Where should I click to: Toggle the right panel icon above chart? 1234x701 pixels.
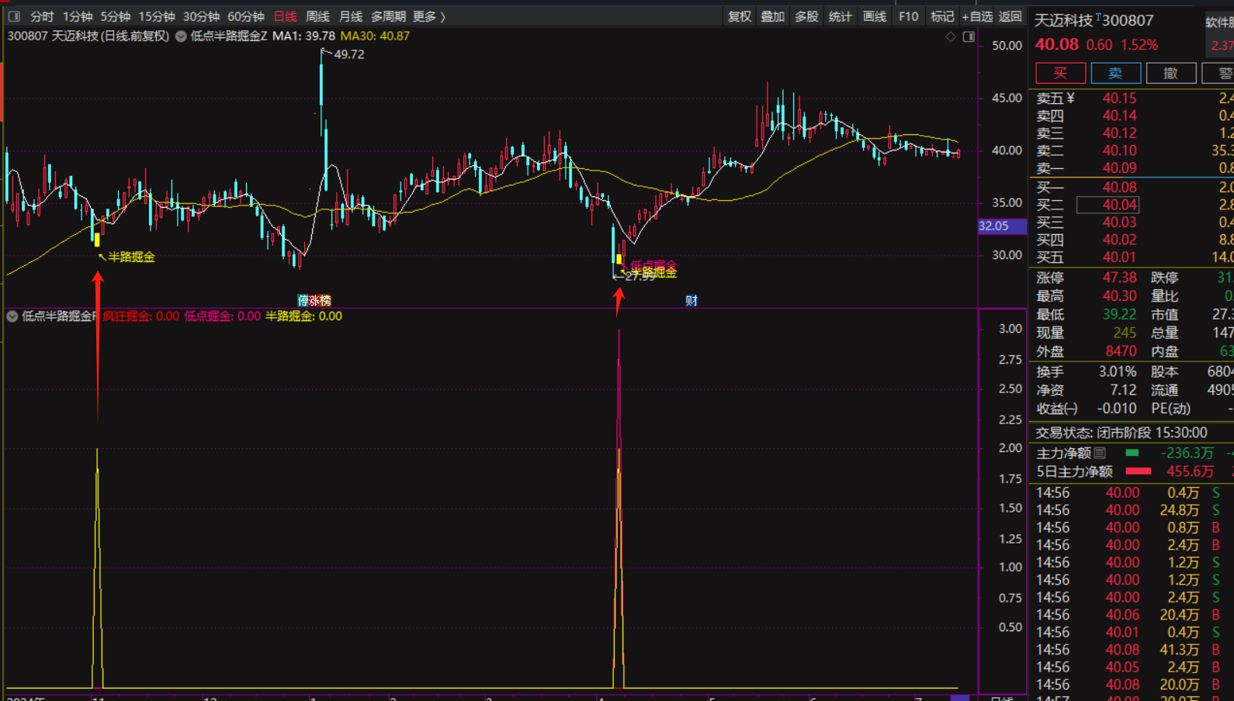pyautogui.click(x=969, y=36)
